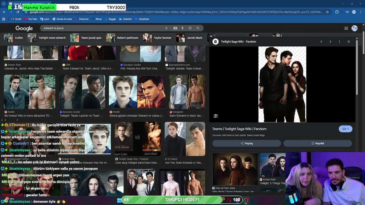Open the Reddit 'Be honest Who is more attractive' image
365x205 pixels.
click(x=30, y=92)
